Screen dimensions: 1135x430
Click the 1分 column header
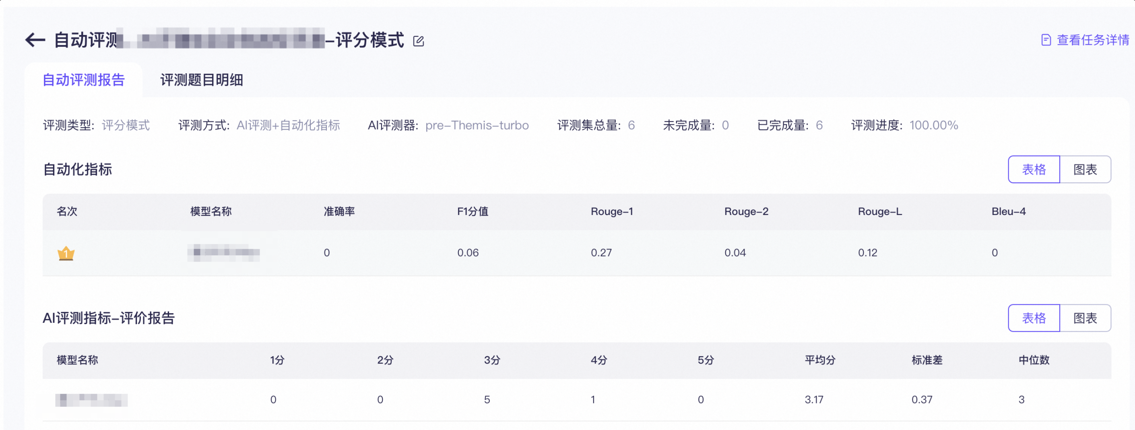pyautogui.click(x=277, y=360)
